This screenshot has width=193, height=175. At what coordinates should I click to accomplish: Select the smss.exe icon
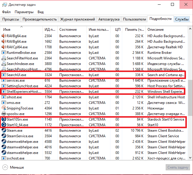click(x=4, y=103)
